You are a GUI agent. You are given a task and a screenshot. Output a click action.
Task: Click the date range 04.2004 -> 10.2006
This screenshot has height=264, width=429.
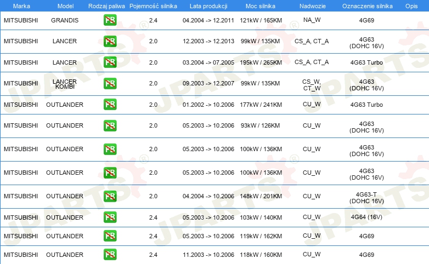coord(208,196)
